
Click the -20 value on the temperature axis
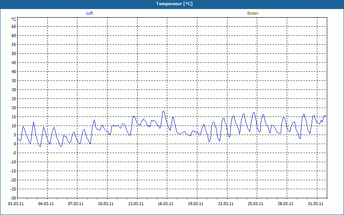pyautogui.click(x=13, y=180)
